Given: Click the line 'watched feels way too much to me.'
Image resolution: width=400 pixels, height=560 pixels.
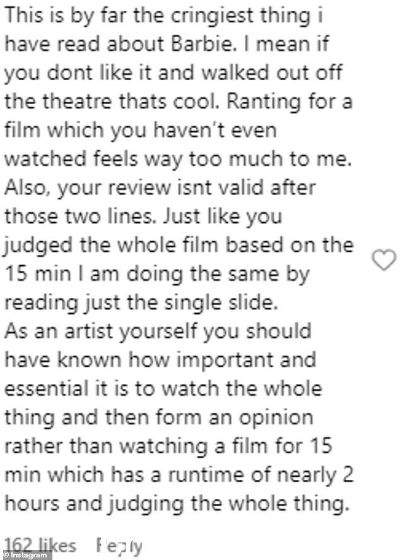Looking at the screenshot, I should (x=178, y=159).
